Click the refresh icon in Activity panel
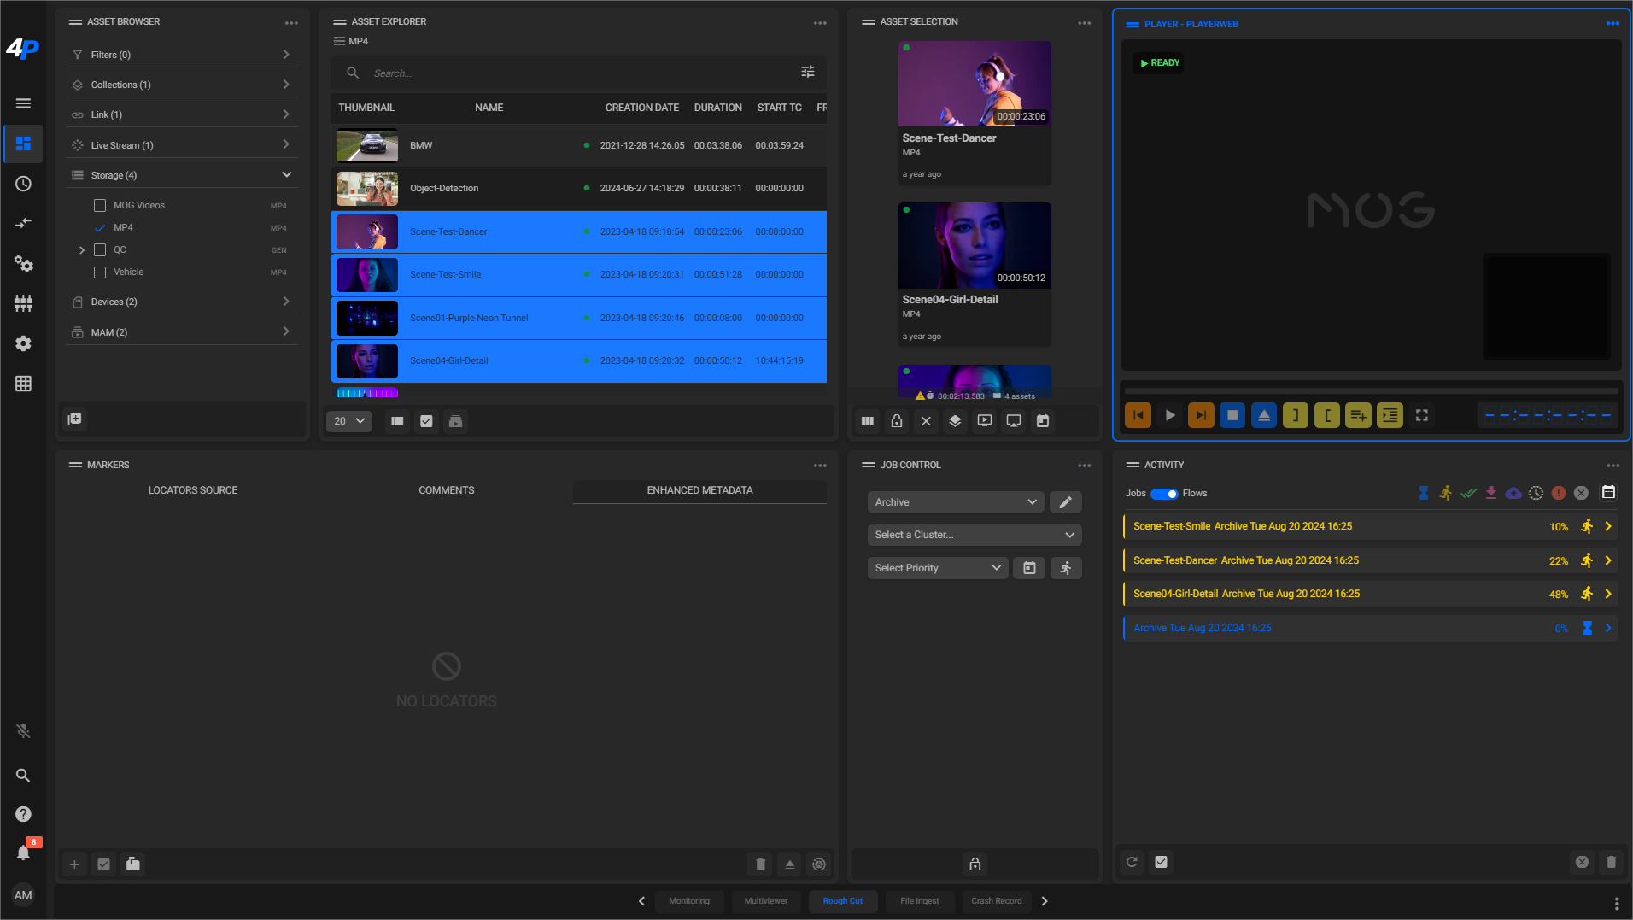 pos(1132,862)
